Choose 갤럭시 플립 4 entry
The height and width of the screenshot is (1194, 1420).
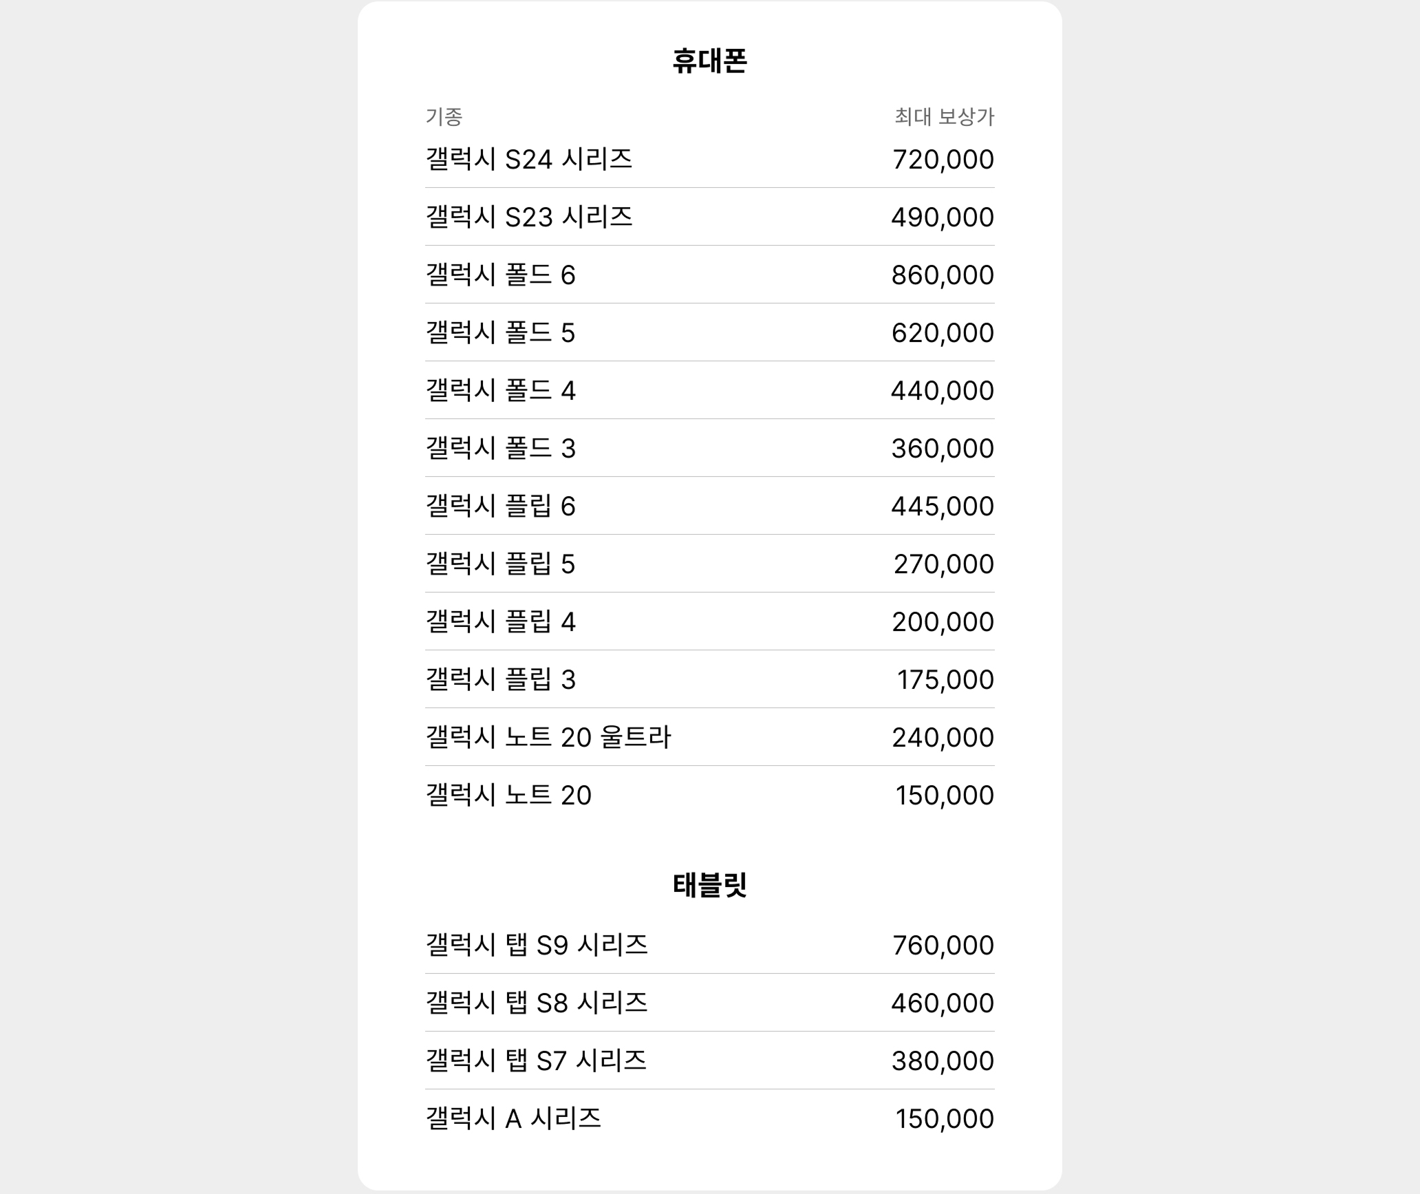tap(709, 621)
